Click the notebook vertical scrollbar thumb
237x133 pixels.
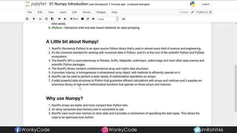[x=236, y=88]
